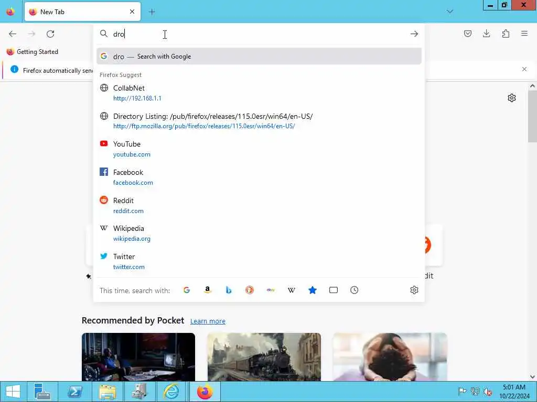Search open tabs icon
This screenshot has width=537, height=402.
pos(333,290)
